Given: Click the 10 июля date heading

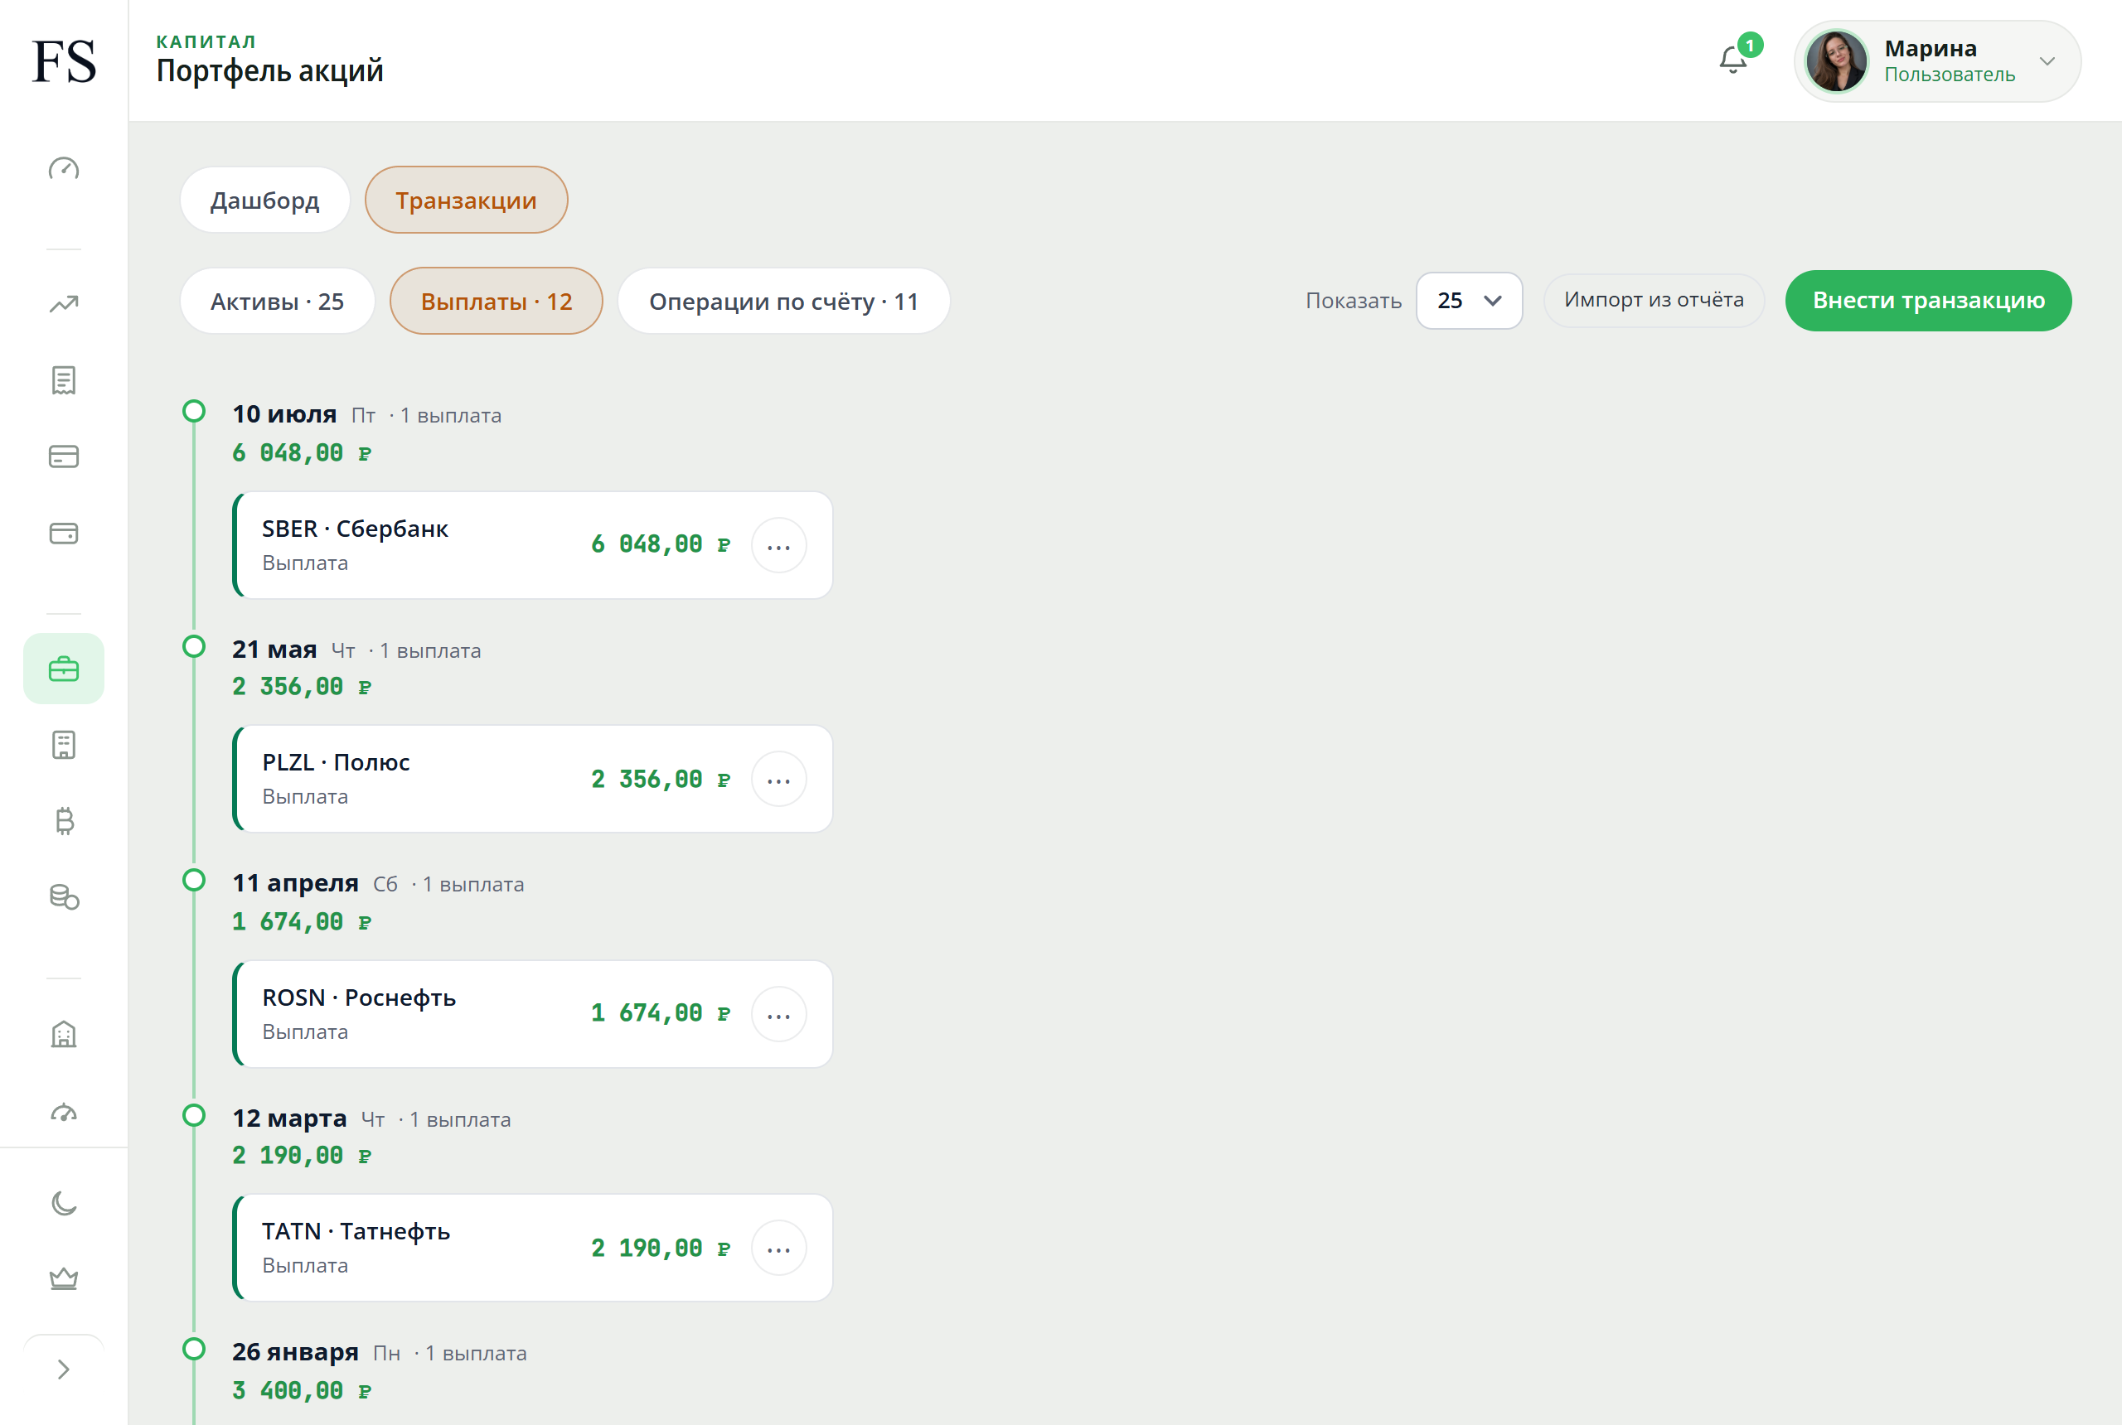Looking at the screenshot, I should point(284,414).
